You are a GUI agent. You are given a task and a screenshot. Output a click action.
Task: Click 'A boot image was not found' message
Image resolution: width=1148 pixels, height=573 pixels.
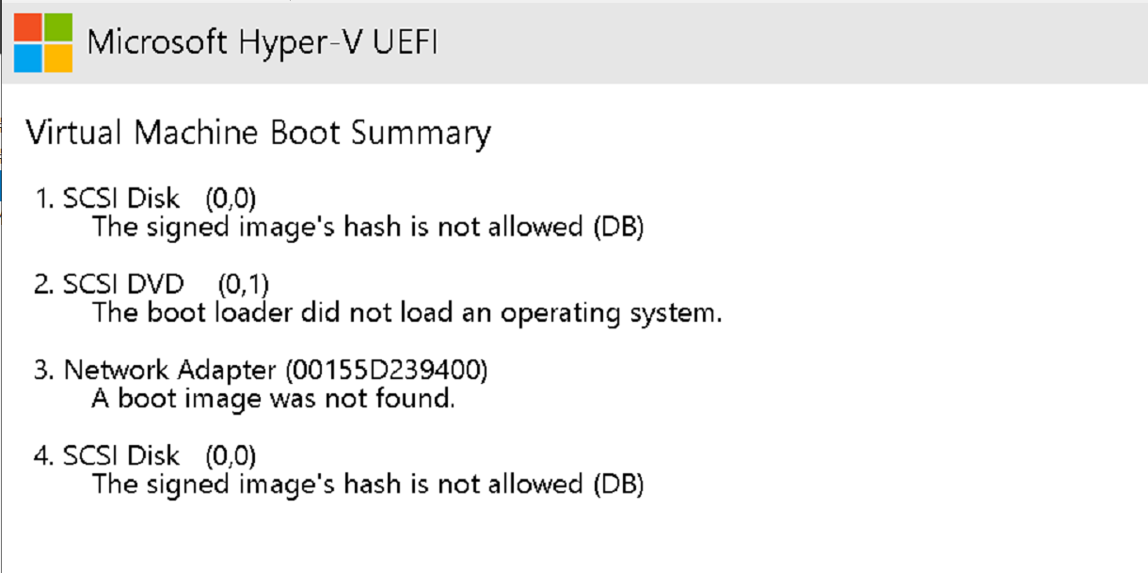coord(274,399)
